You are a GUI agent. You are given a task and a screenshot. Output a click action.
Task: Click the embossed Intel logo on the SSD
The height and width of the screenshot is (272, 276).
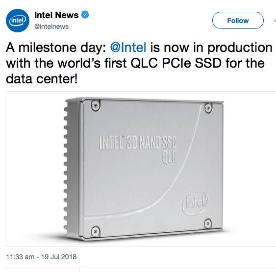(195, 203)
